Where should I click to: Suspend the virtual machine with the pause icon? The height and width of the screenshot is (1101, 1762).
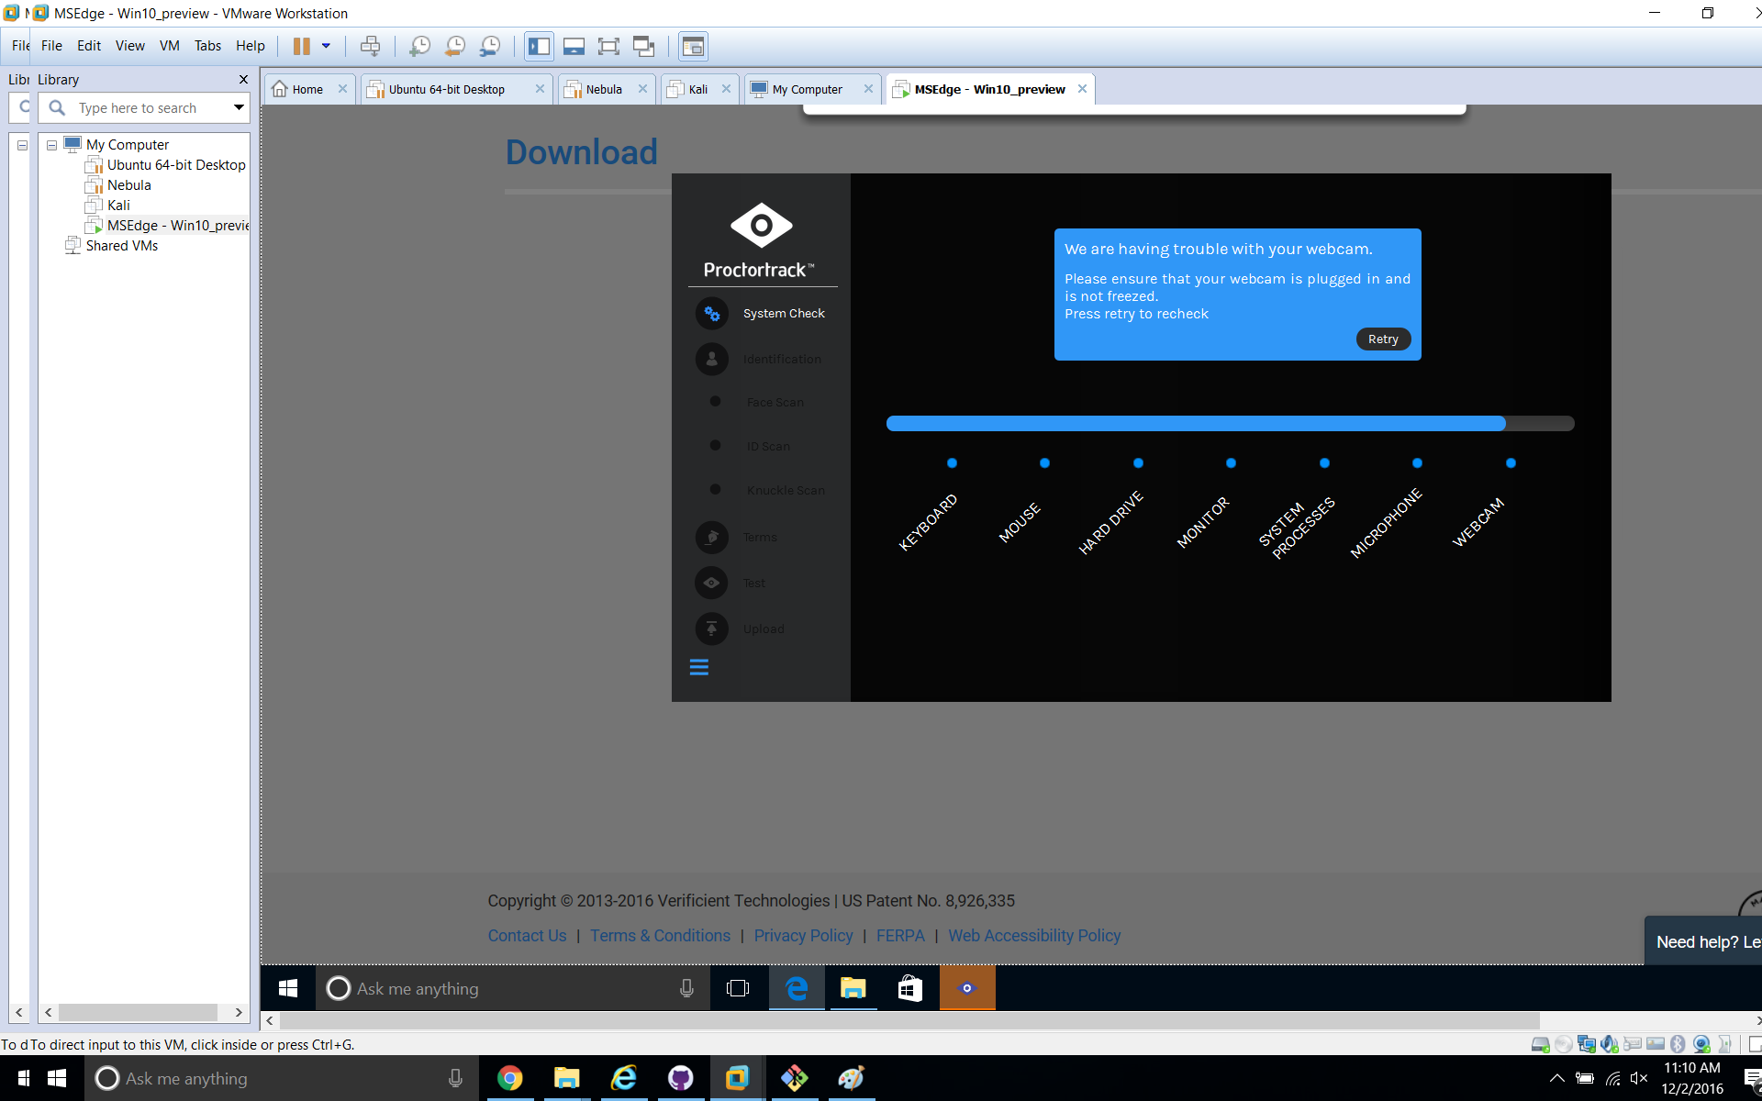pyautogui.click(x=301, y=46)
